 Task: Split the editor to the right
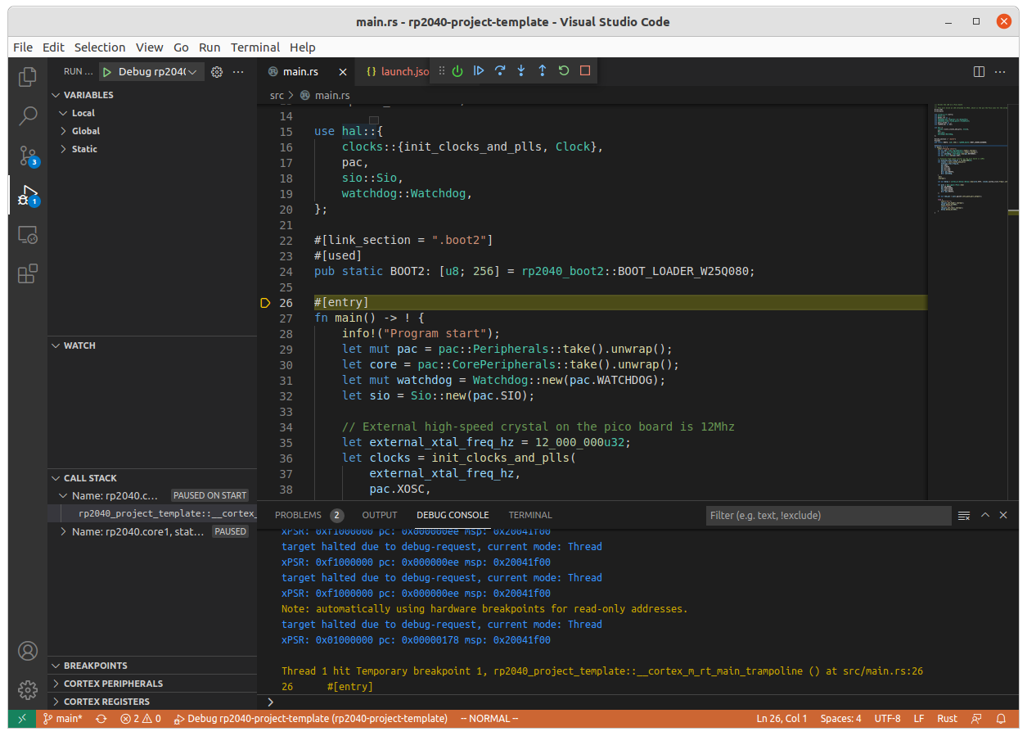pos(979,72)
